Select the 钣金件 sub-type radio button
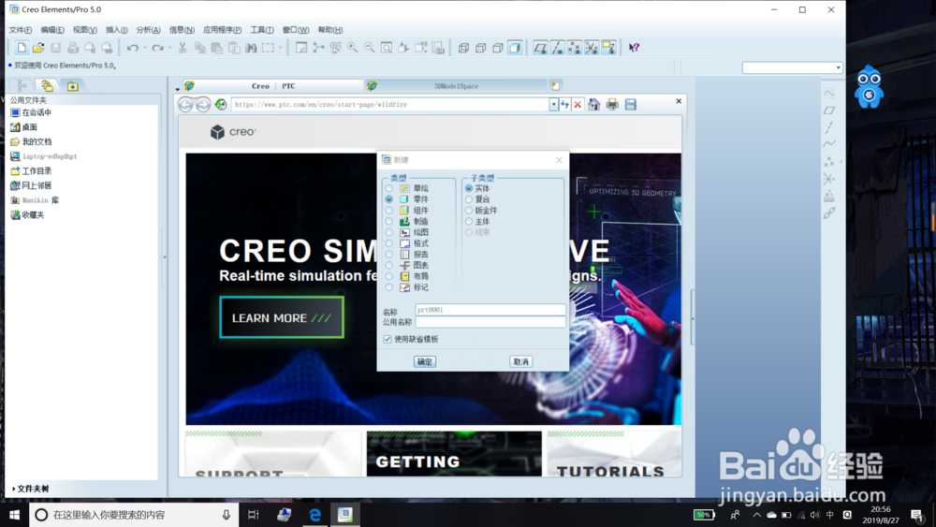 [x=469, y=210]
